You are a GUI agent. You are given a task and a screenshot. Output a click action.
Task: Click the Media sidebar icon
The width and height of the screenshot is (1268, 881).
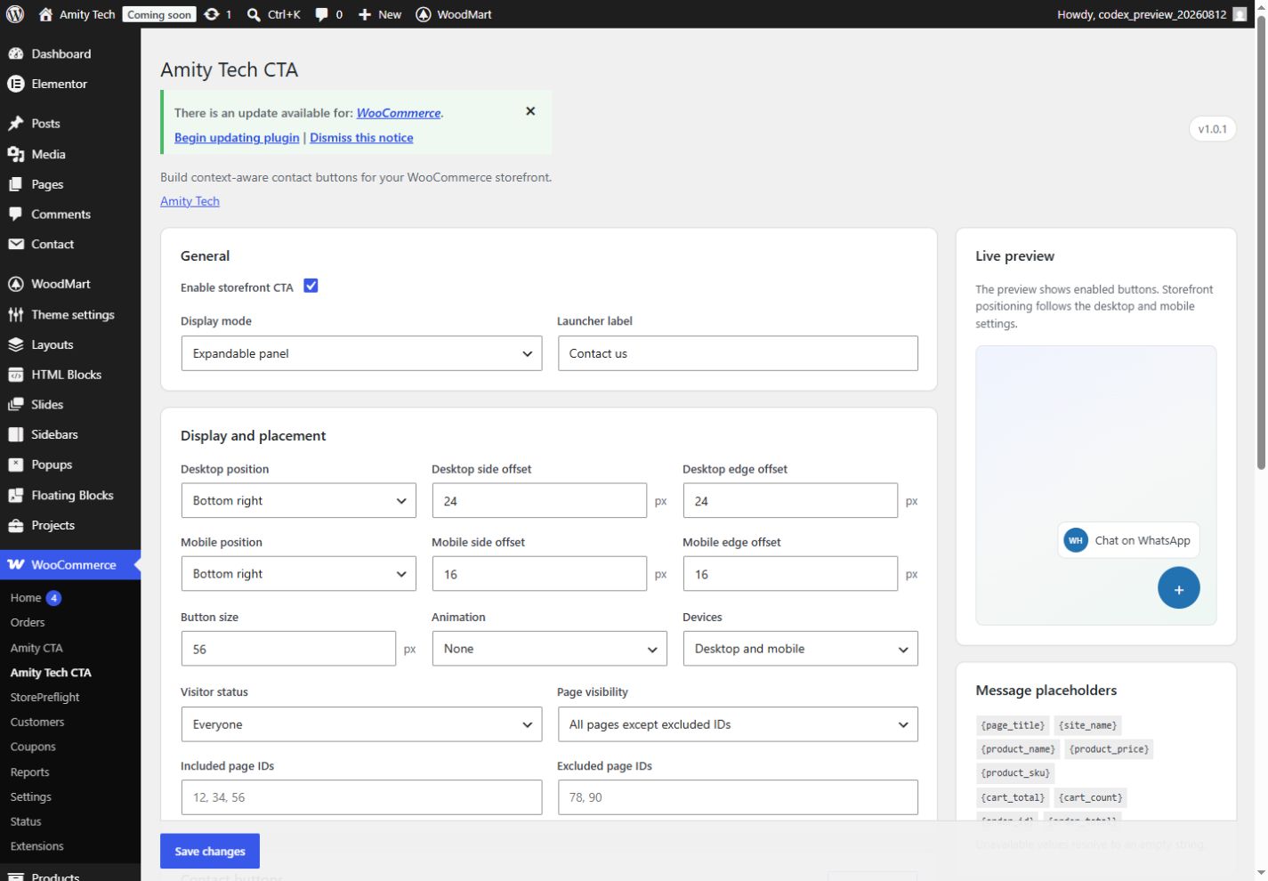tap(16, 154)
